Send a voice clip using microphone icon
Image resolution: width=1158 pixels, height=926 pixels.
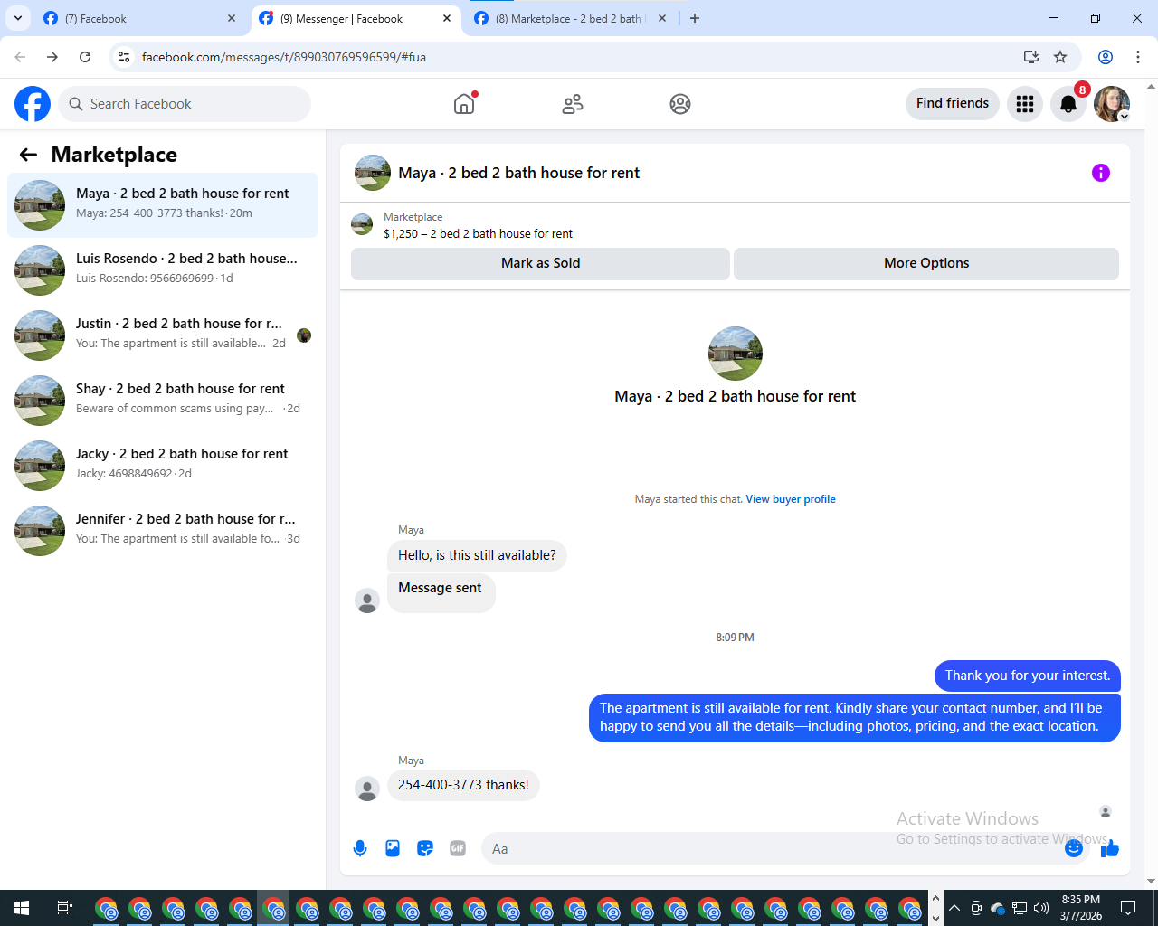coord(360,848)
